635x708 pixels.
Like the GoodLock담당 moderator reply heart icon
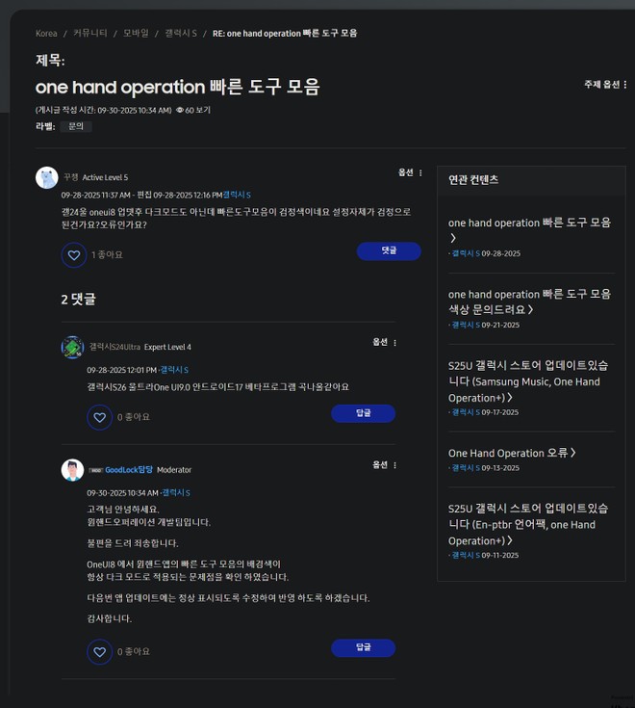click(100, 652)
